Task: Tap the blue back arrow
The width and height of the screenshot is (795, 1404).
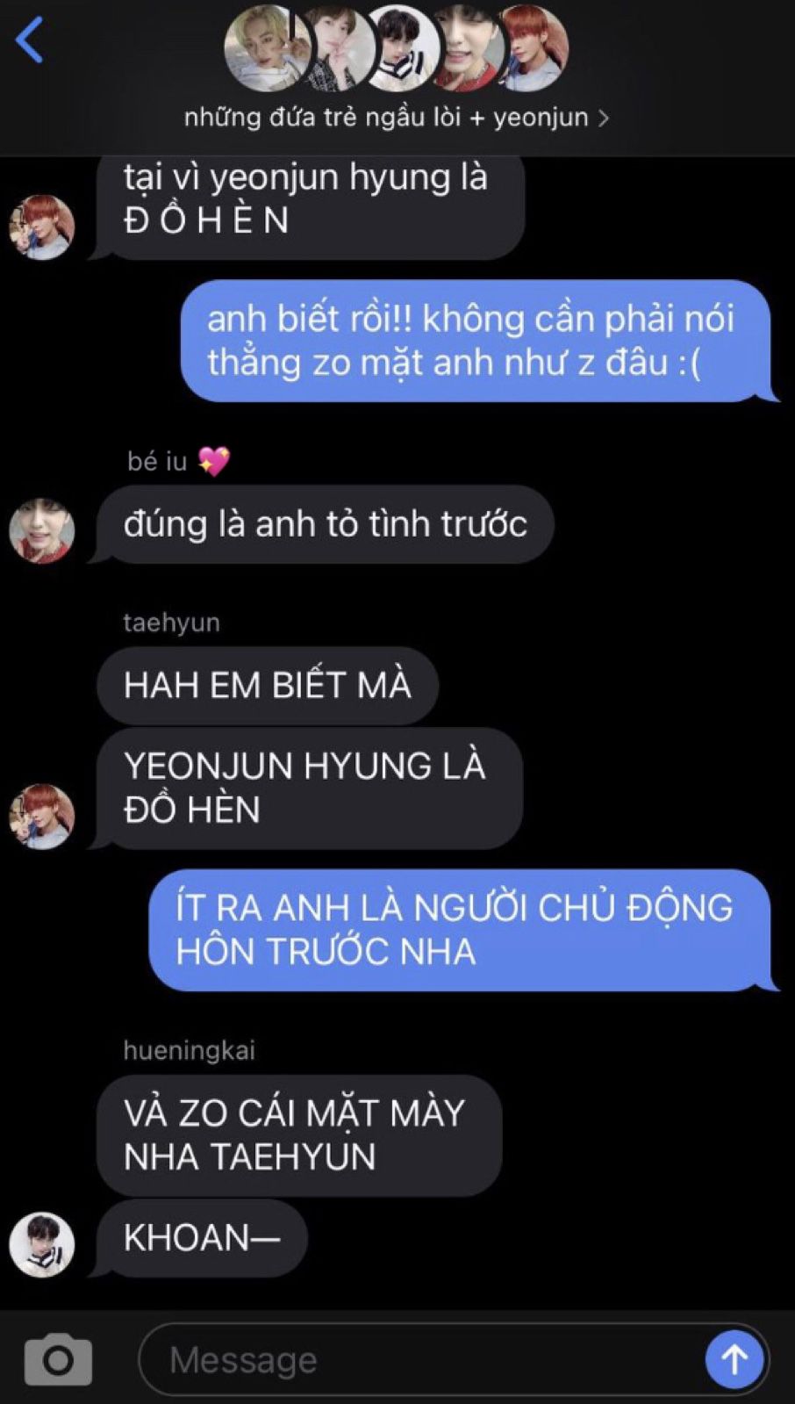Action: click(x=29, y=40)
